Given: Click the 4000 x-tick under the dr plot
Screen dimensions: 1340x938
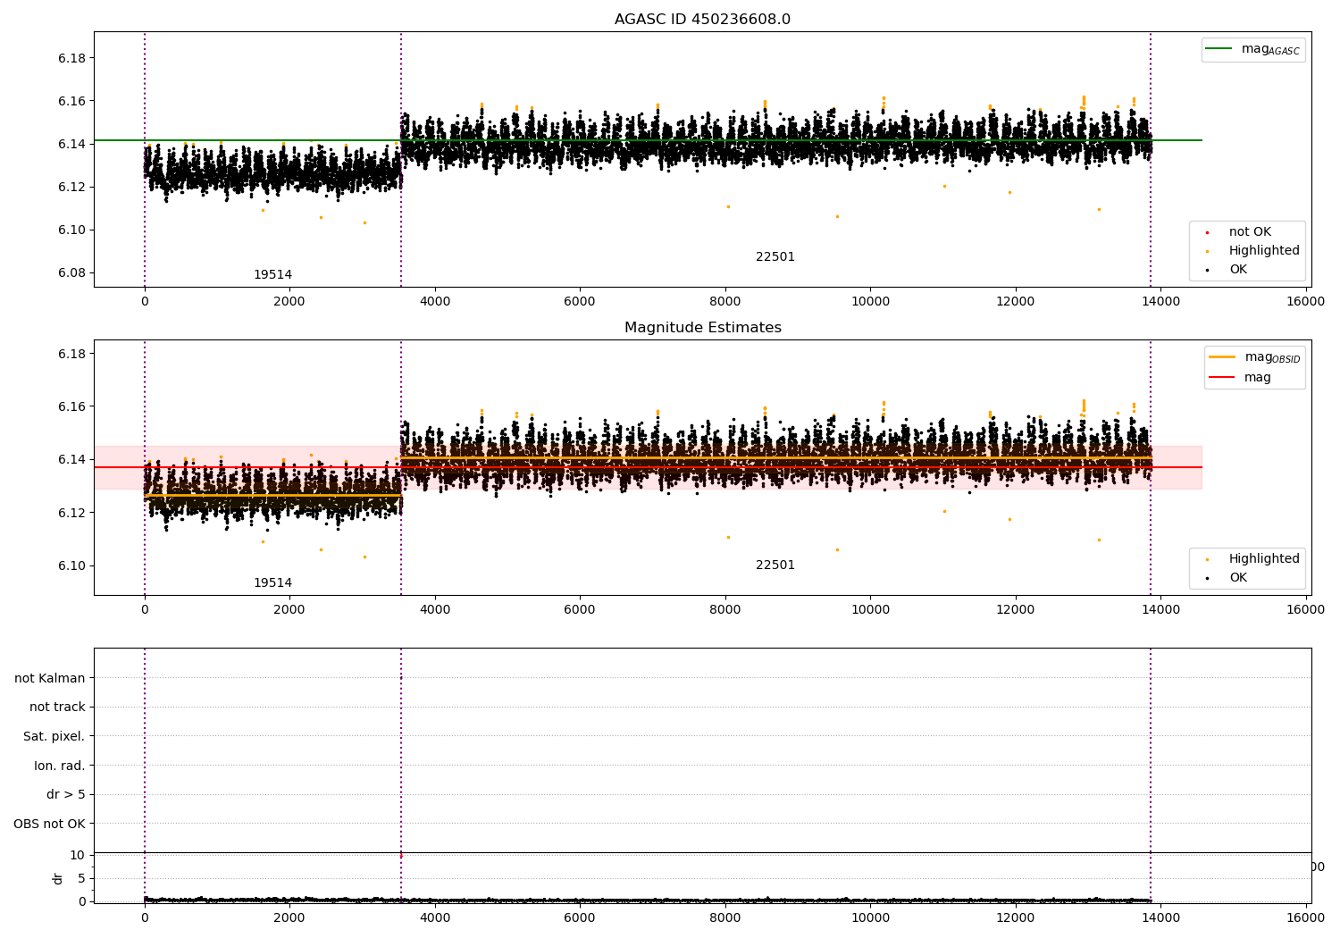Looking at the screenshot, I should [435, 918].
